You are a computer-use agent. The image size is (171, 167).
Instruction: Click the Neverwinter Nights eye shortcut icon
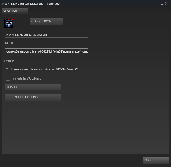click(x=9, y=23)
